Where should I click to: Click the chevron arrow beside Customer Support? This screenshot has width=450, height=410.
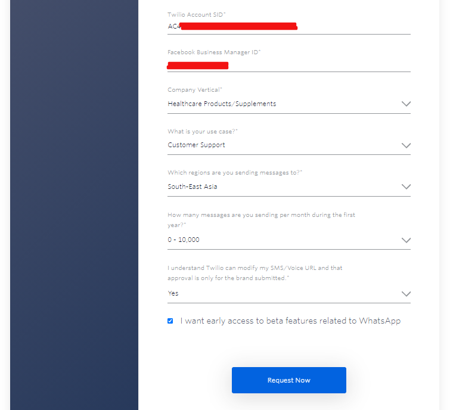click(406, 145)
